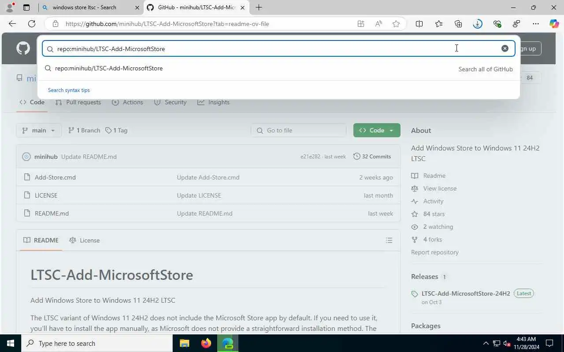
Task: Open the Windows Start menu
Action: coord(11,343)
